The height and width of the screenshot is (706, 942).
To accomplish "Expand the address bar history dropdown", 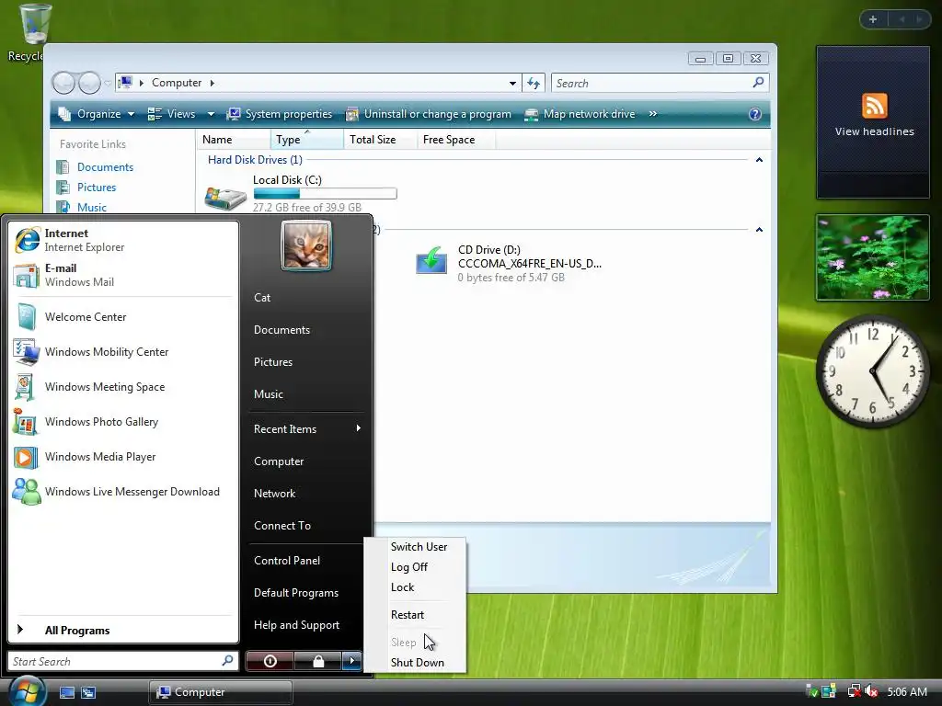I will pos(511,83).
